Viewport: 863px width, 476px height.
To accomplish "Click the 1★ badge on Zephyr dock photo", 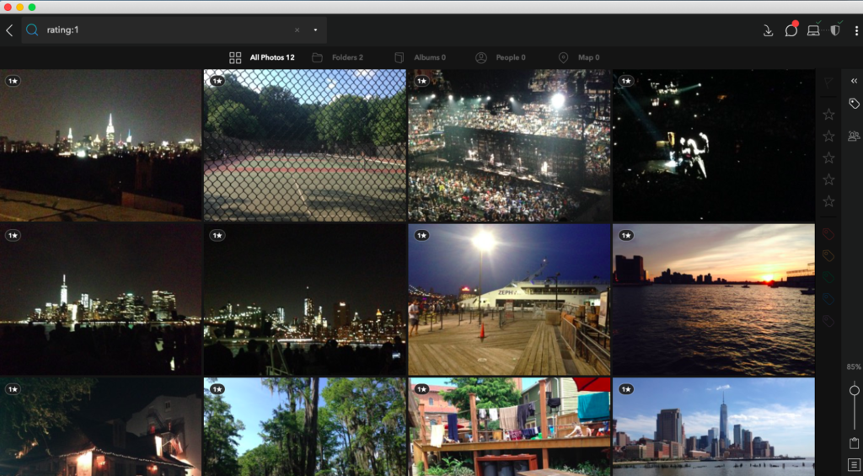I will [421, 236].
